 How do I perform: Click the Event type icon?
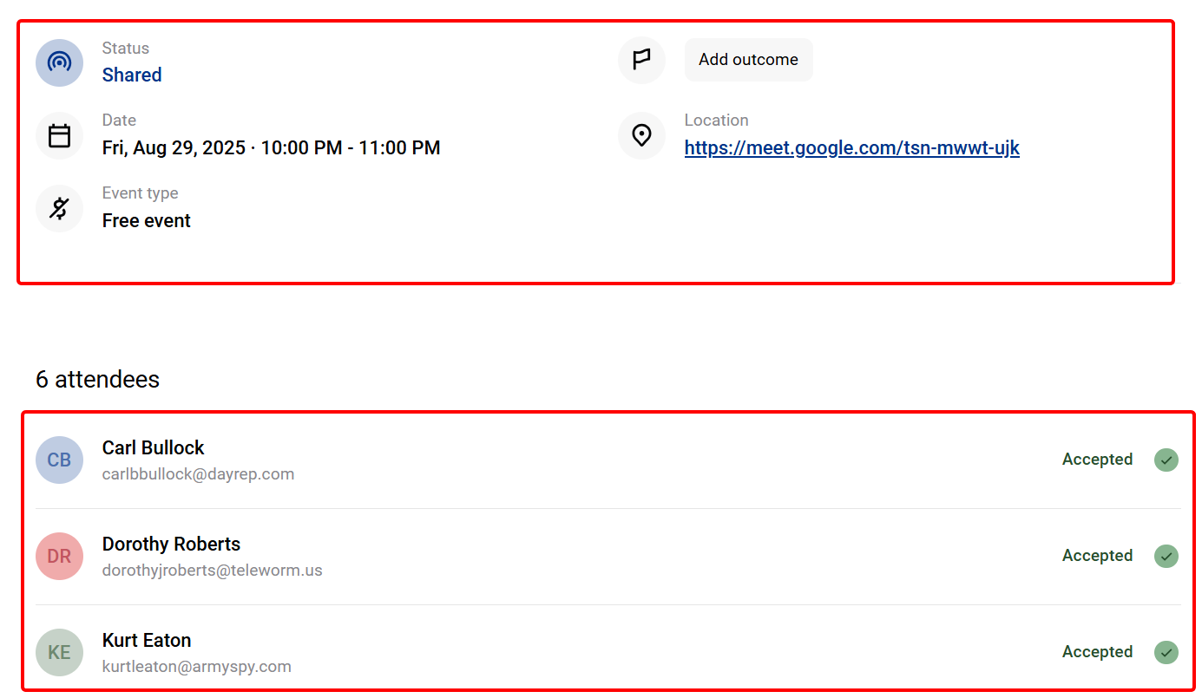pos(59,208)
